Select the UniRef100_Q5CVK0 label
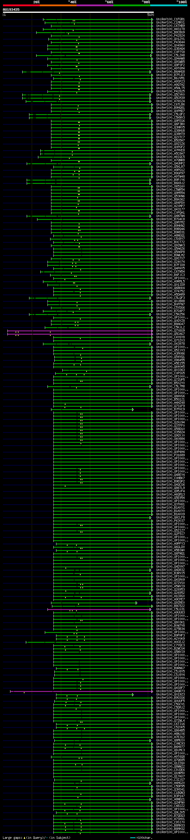Screen dimensions: 190x840 coord(170,94)
